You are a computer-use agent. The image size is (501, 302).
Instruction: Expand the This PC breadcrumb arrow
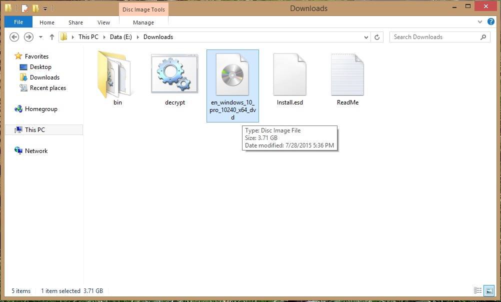click(104, 37)
